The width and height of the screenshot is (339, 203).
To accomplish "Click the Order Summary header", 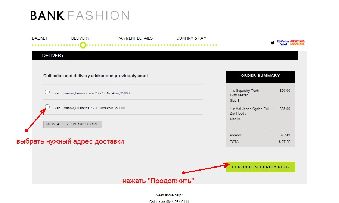I will [260, 76].
